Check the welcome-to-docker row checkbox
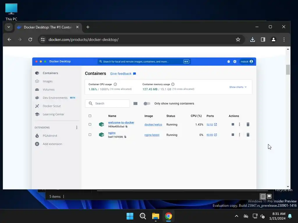The image size is (298, 223). point(90,124)
